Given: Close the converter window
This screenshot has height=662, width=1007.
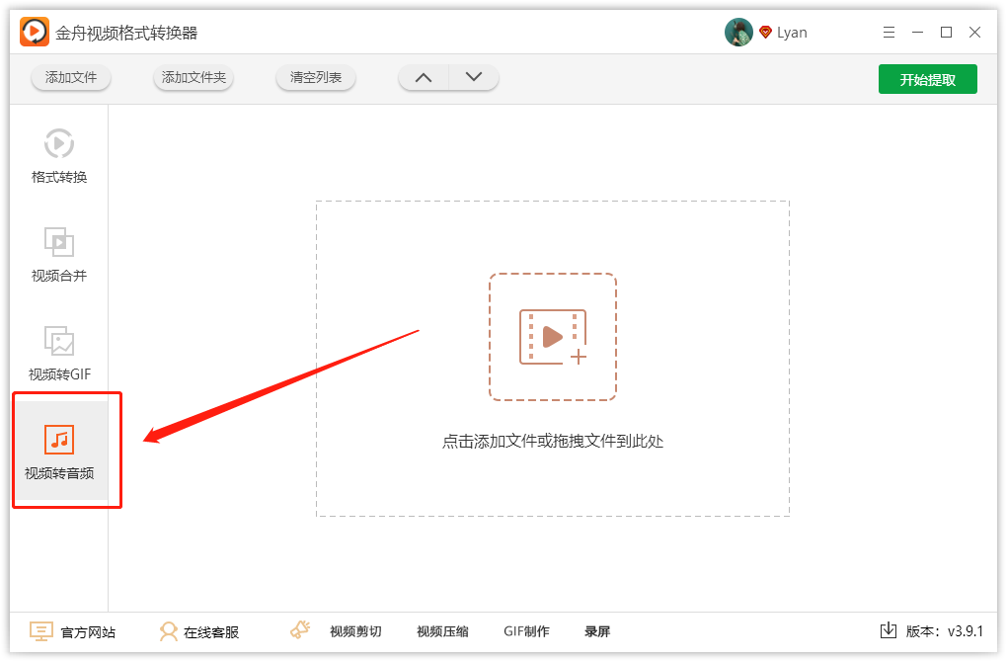Looking at the screenshot, I should pyautogui.click(x=974, y=33).
